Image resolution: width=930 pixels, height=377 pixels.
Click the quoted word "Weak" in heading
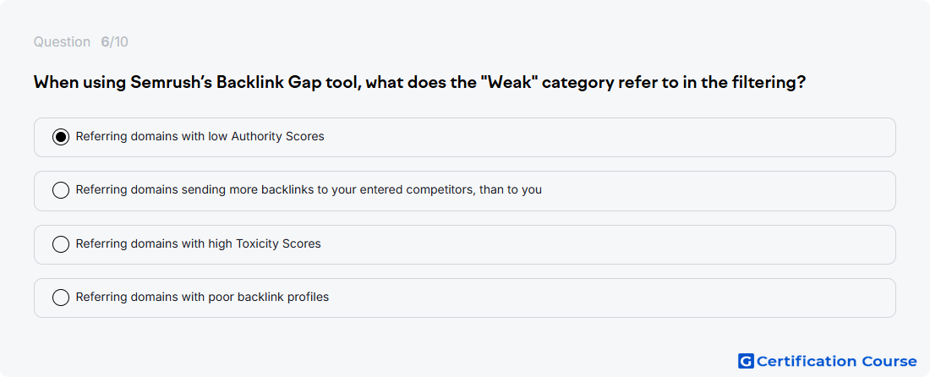click(x=511, y=82)
